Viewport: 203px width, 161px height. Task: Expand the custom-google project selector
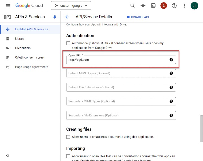[71, 6]
